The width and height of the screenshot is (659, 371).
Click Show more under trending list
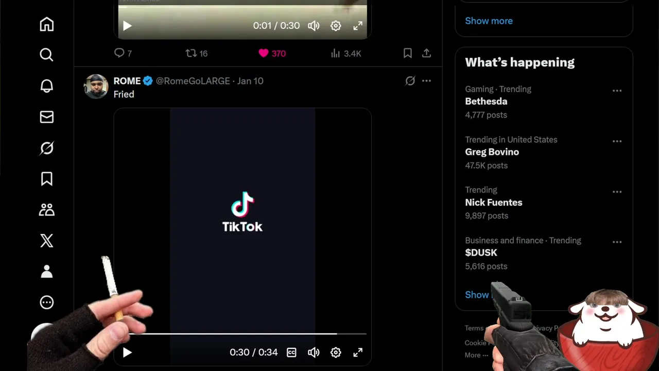click(x=477, y=295)
